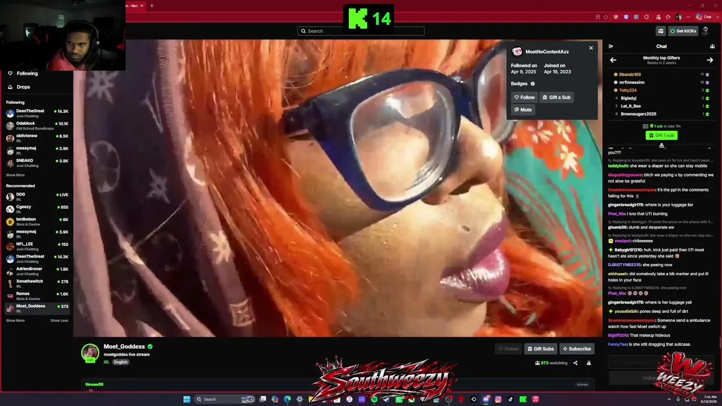The image size is (722, 406).
Task: Click the report icon next to share
Action: 589,363
